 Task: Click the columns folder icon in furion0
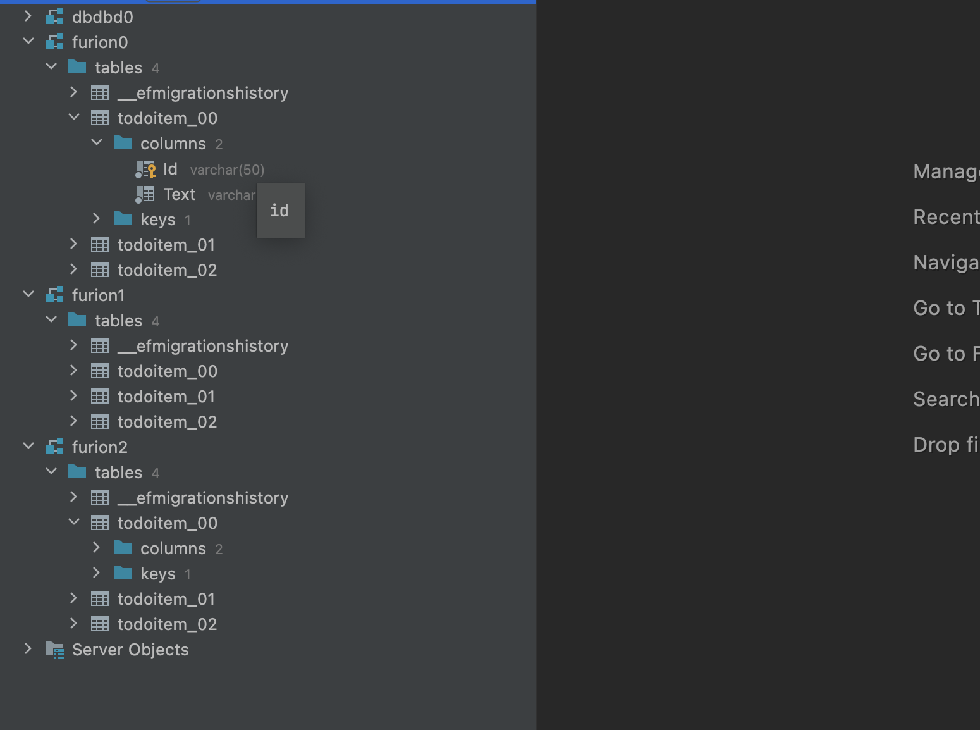pos(123,142)
